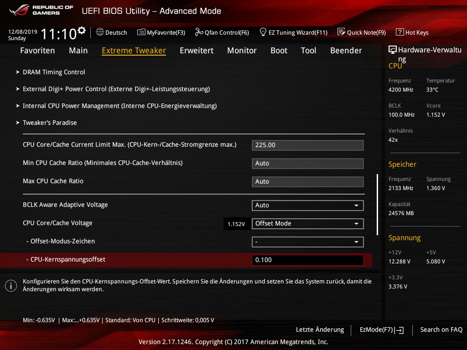Click the CPU Temperatur 33°C value
The image size is (467, 350).
(432, 90)
